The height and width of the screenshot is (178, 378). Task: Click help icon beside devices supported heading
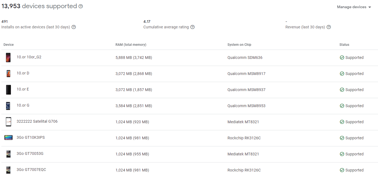coord(81,6)
